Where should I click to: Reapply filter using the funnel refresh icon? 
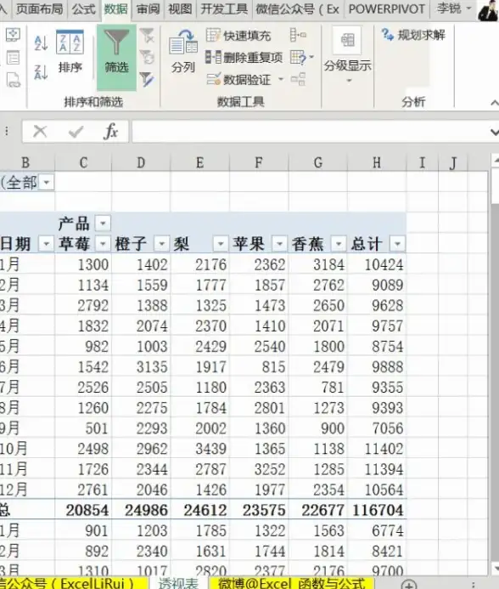click(147, 57)
